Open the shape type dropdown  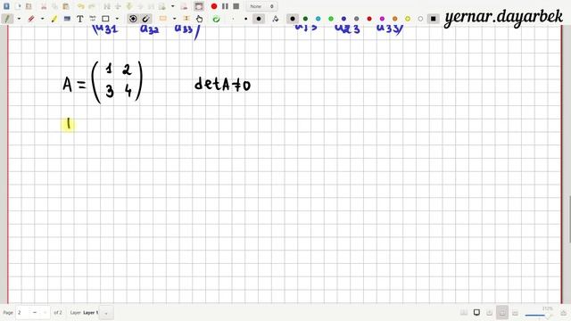[x=117, y=19]
